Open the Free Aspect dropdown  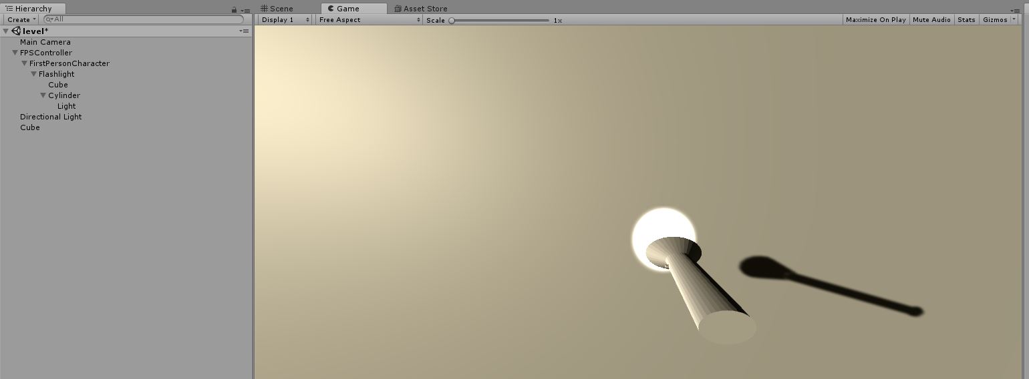(x=370, y=20)
